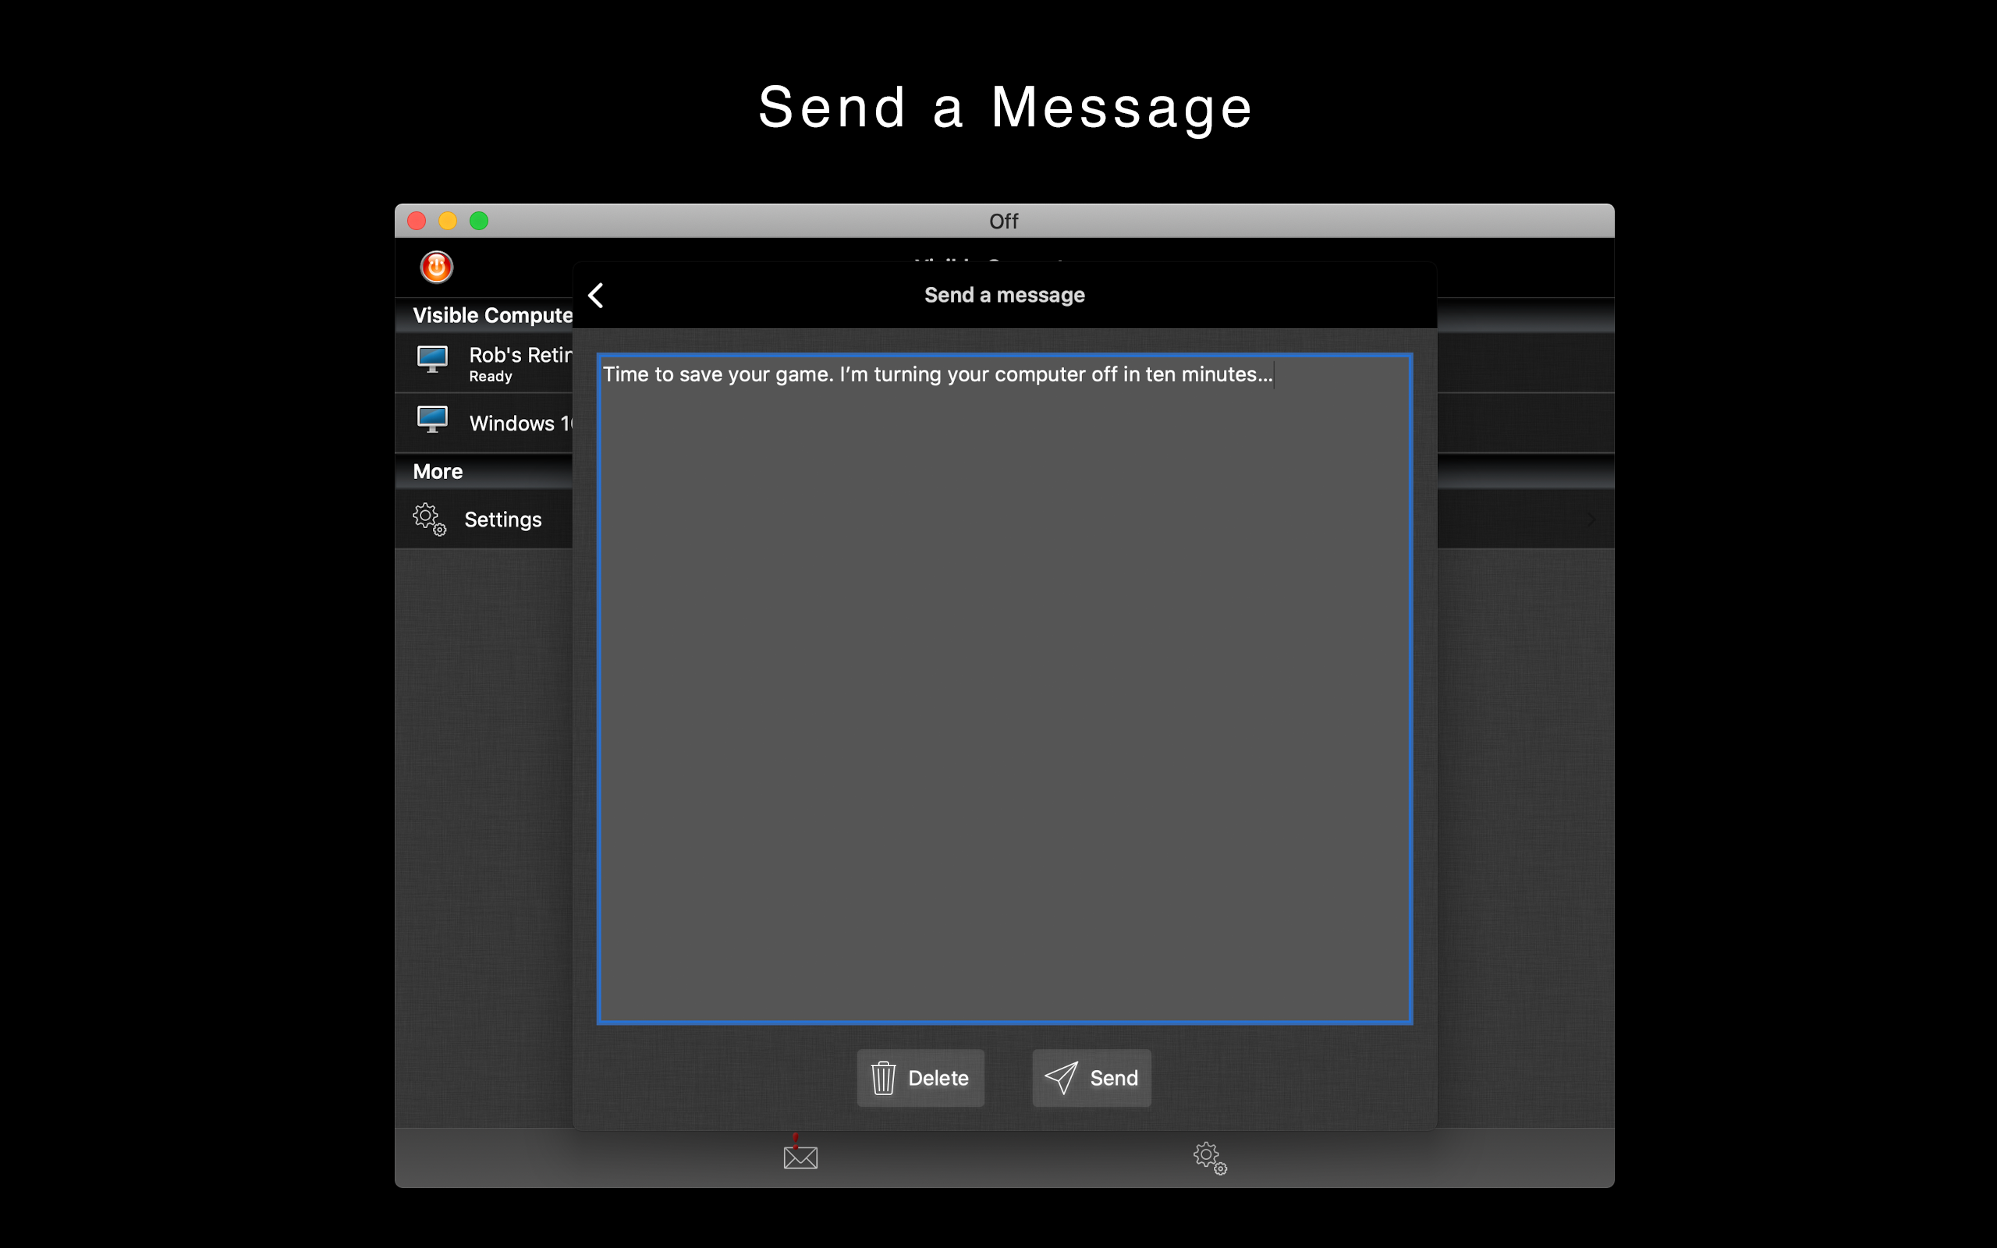Zoom the Off window with the green button
Image resolution: width=1997 pixels, height=1248 pixels.
pos(480,222)
